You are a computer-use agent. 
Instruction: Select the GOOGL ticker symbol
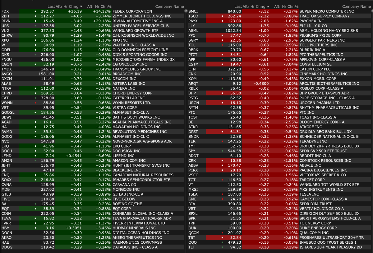[x=8, y=112]
